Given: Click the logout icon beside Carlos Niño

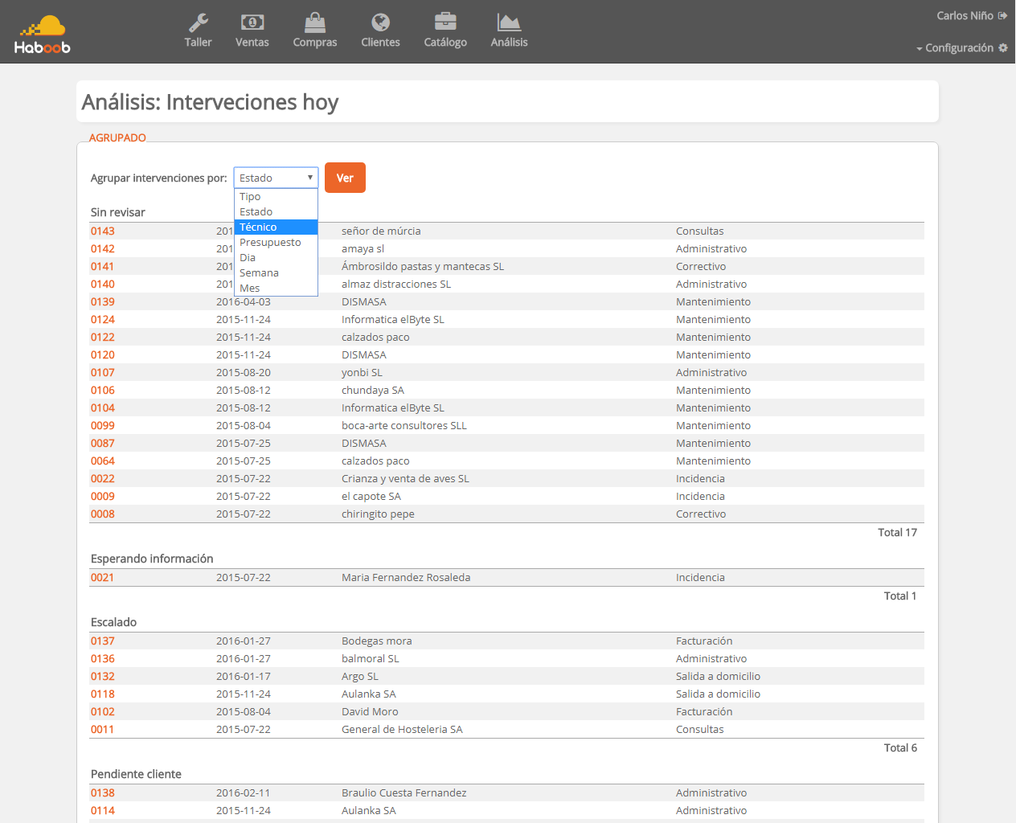Looking at the screenshot, I should tap(1002, 15).
